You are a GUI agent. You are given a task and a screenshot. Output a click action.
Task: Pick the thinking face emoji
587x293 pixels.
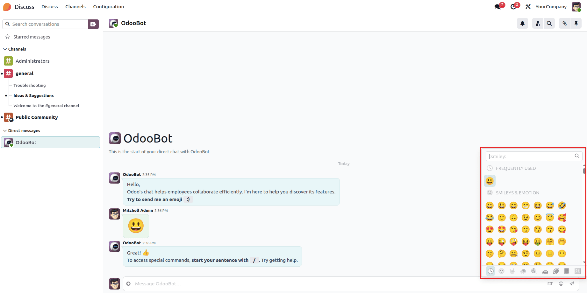502,254
